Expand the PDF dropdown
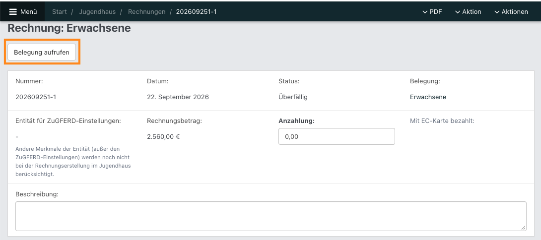Image resolution: width=541 pixels, height=240 pixels. click(432, 12)
